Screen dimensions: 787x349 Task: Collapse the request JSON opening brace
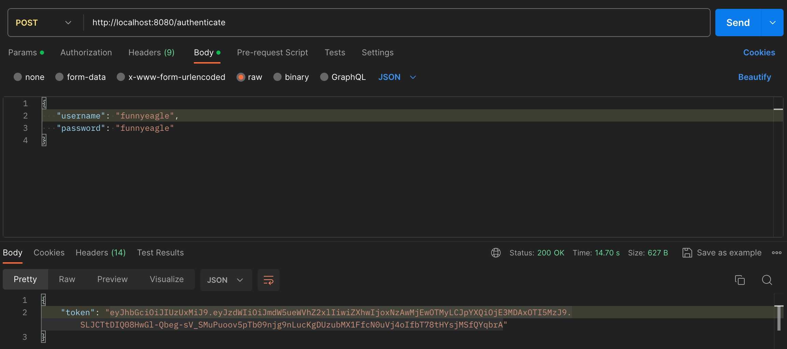44,103
